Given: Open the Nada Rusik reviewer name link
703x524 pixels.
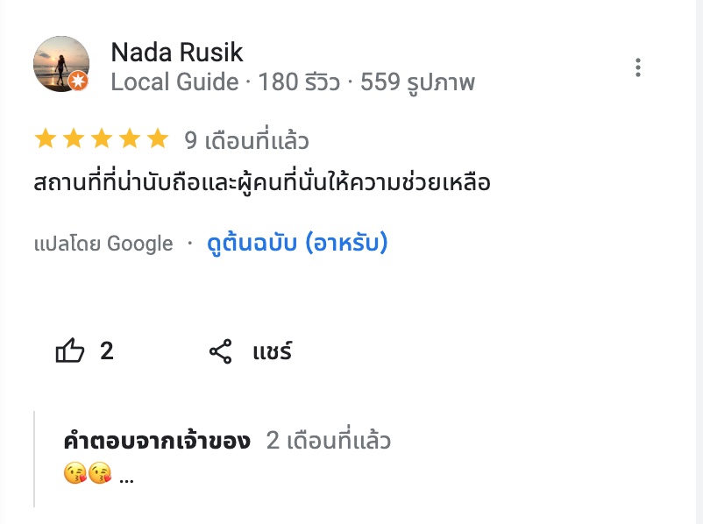Looking at the screenshot, I should pyautogui.click(x=177, y=53).
